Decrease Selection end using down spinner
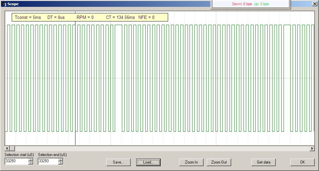This screenshot has width=319, height=171. [x=60, y=163]
